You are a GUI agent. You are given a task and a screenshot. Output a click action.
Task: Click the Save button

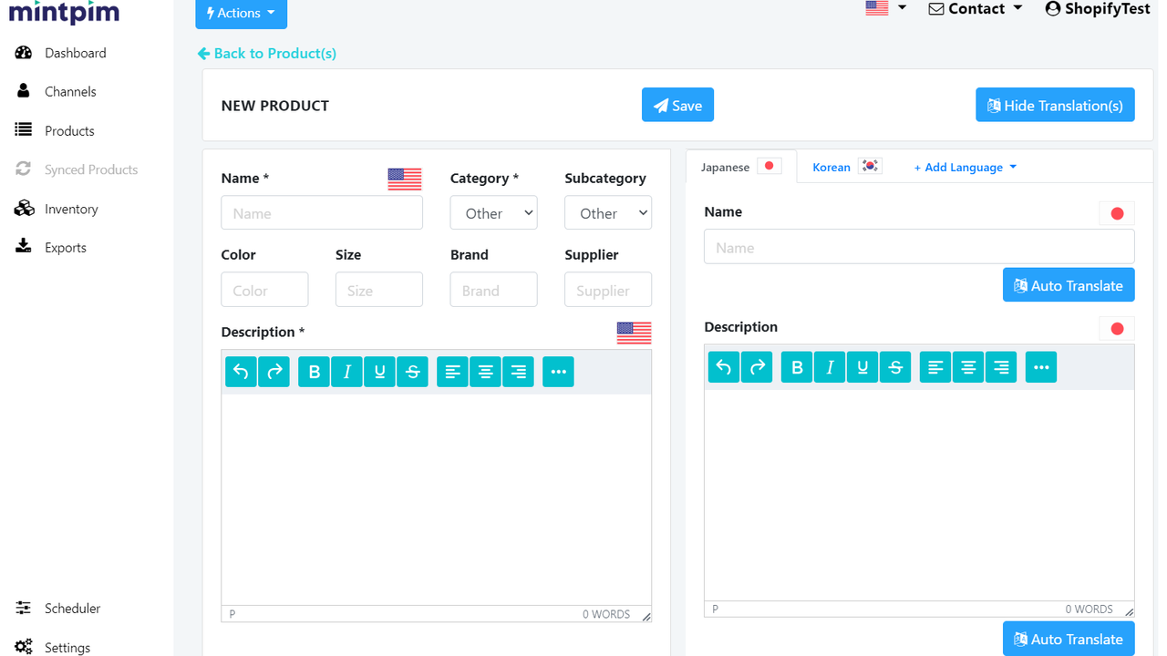point(677,105)
